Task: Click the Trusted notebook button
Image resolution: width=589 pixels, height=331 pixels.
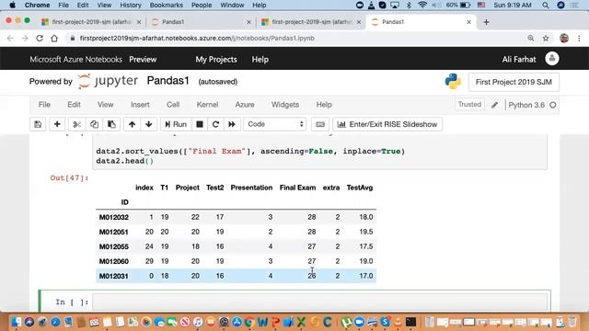Action: [x=469, y=104]
